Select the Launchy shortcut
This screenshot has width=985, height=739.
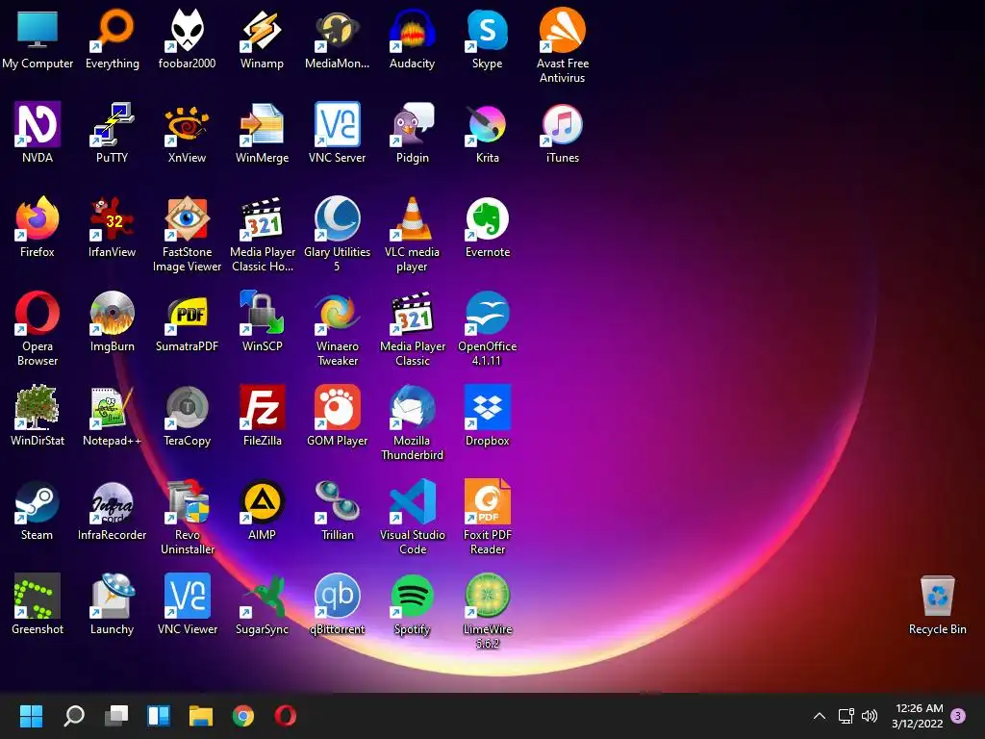click(112, 596)
